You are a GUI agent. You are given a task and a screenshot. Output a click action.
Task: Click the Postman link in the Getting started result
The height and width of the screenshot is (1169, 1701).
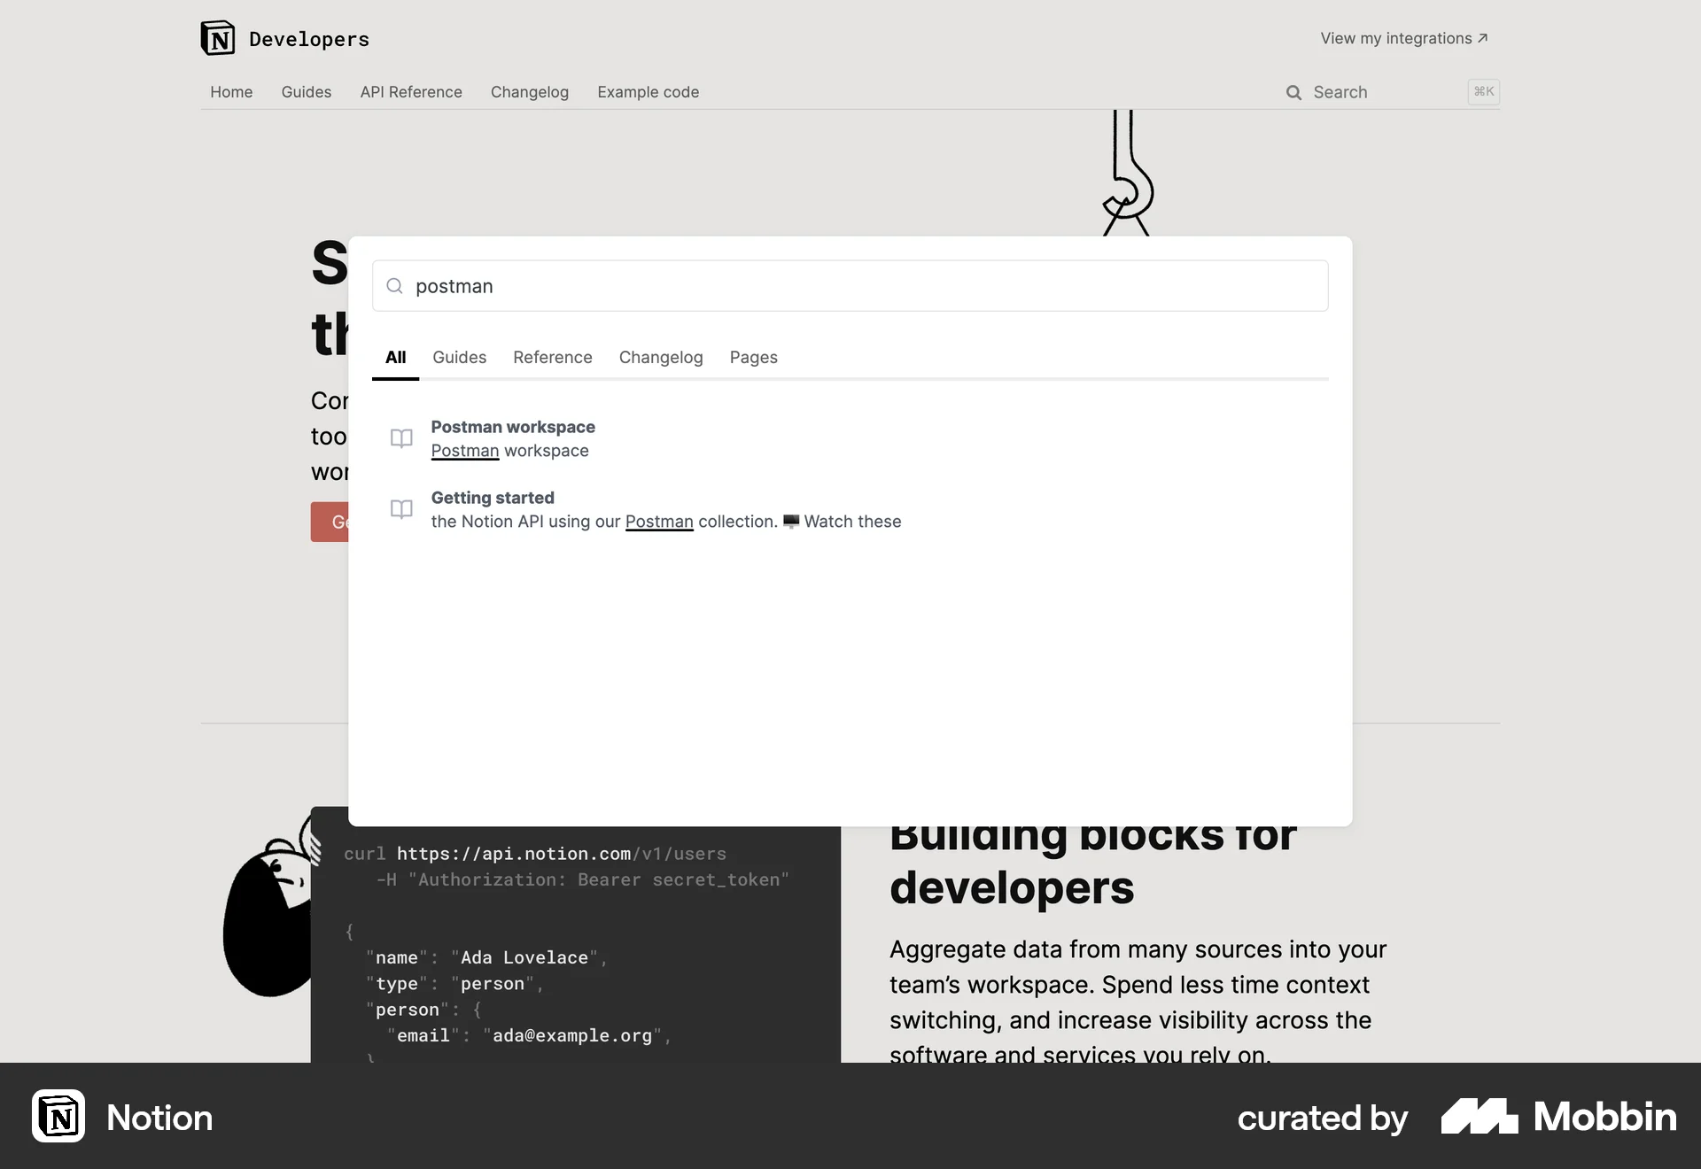point(659,522)
